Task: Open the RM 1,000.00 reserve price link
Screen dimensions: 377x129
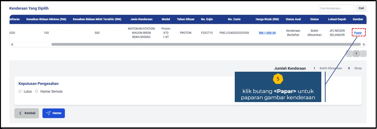Action: 267,33
